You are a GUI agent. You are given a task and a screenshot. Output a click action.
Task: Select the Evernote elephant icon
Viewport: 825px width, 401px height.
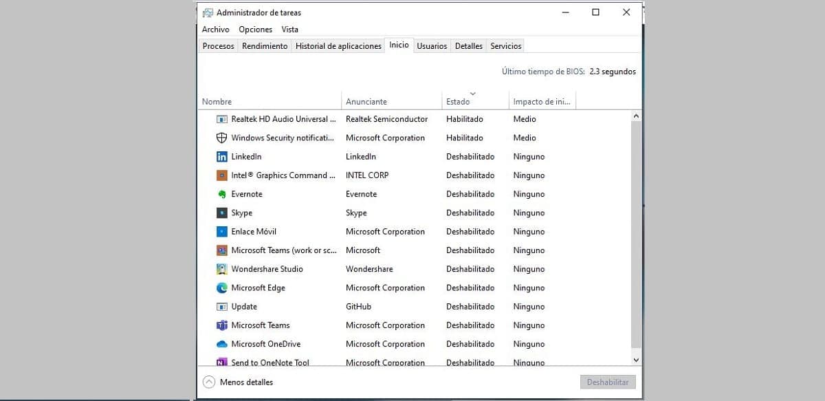[x=221, y=194]
